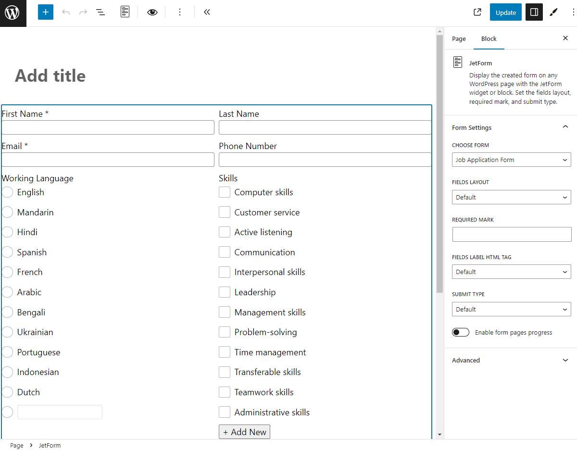The height and width of the screenshot is (450, 577).
Task: Switch to the Page tab
Action: [459, 39]
